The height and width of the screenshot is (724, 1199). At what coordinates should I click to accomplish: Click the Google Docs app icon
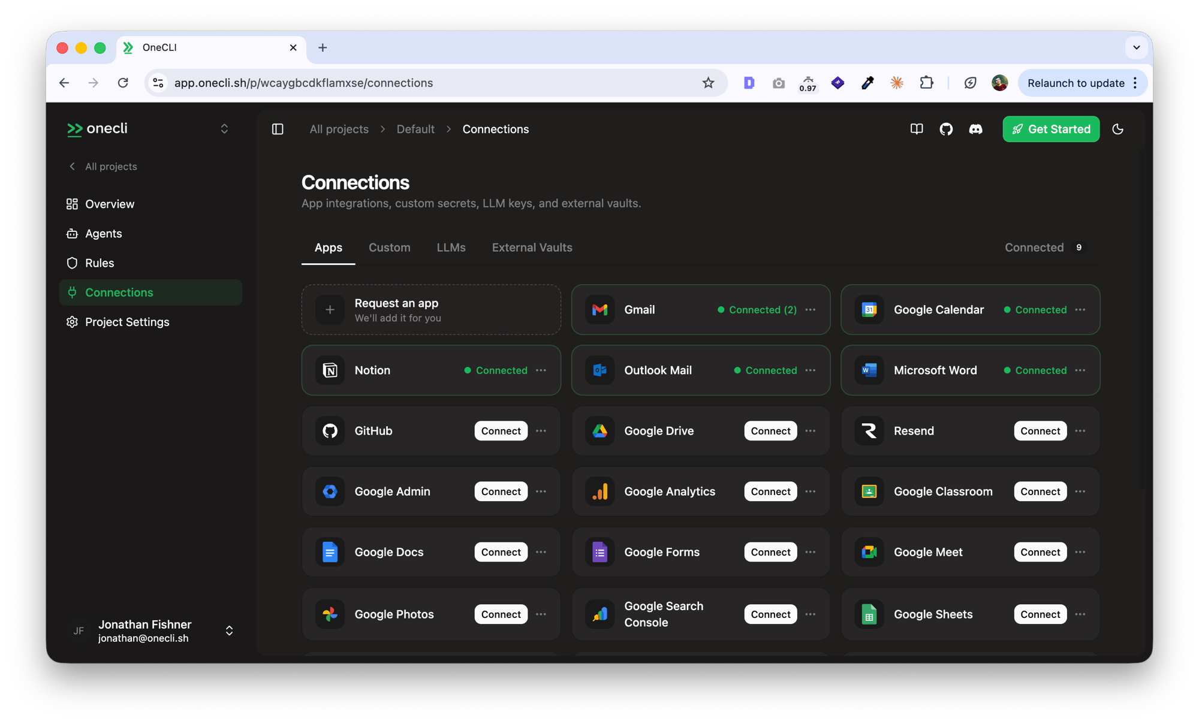point(330,552)
